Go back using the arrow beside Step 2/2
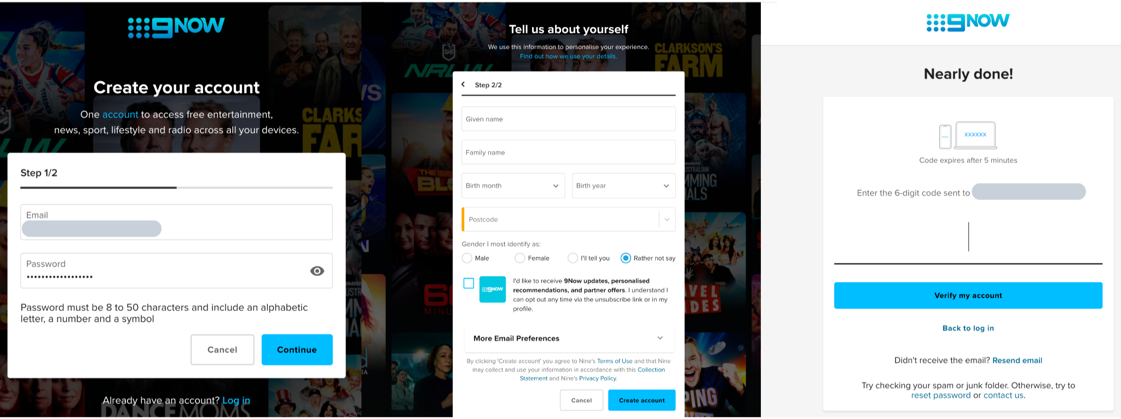 coord(463,85)
